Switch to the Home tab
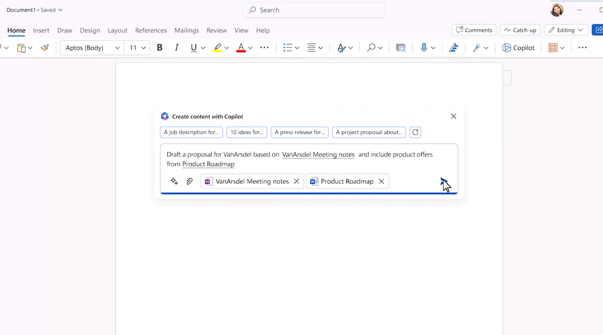The height and width of the screenshot is (335, 603). tap(16, 31)
